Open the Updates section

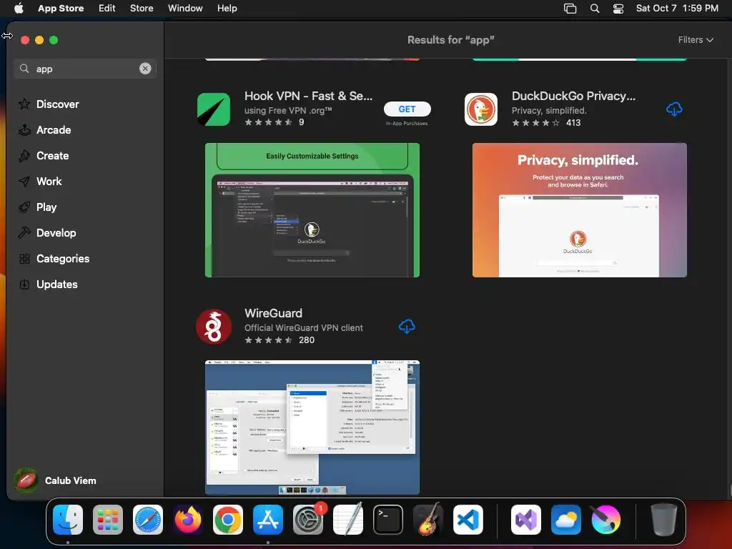[x=48, y=285]
